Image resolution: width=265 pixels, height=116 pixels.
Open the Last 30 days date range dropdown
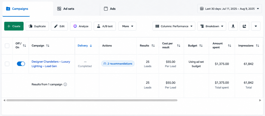(230, 9)
